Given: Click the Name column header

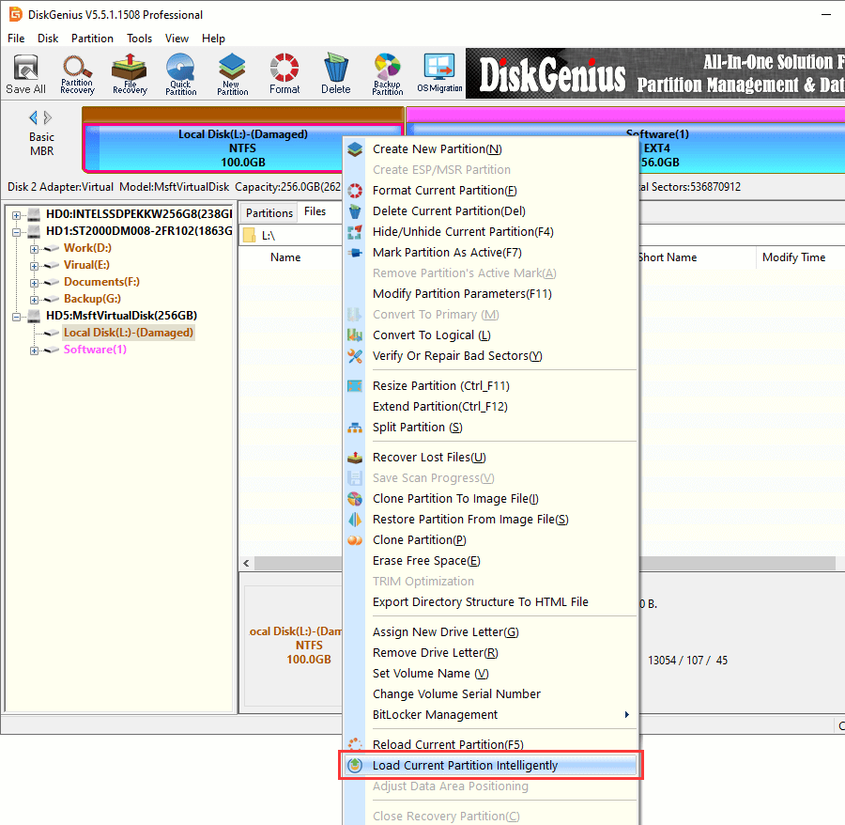Looking at the screenshot, I should pyautogui.click(x=285, y=257).
